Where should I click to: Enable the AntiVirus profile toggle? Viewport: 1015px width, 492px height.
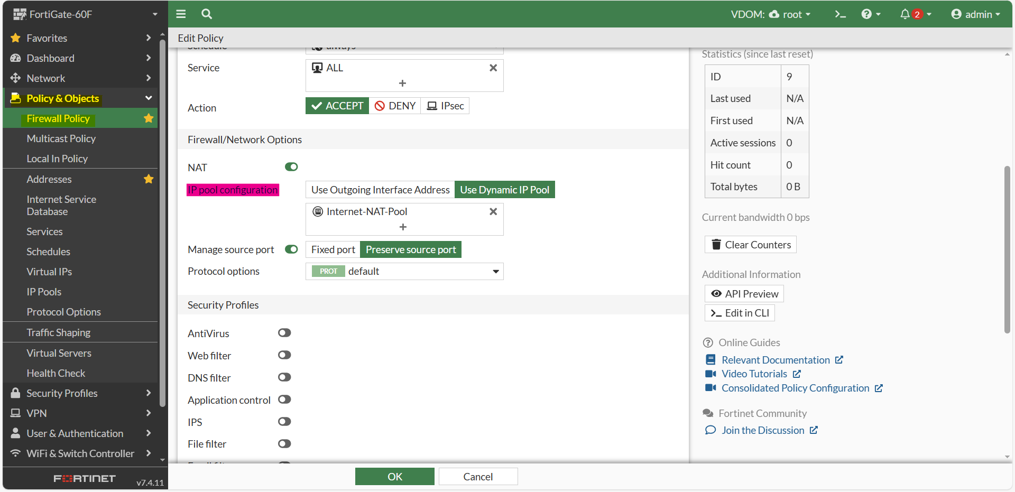pos(284,333)
